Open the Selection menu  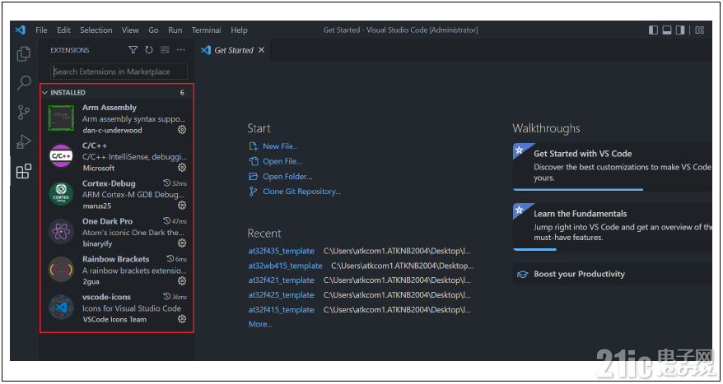pyautogui.click(x=96, y=30)
